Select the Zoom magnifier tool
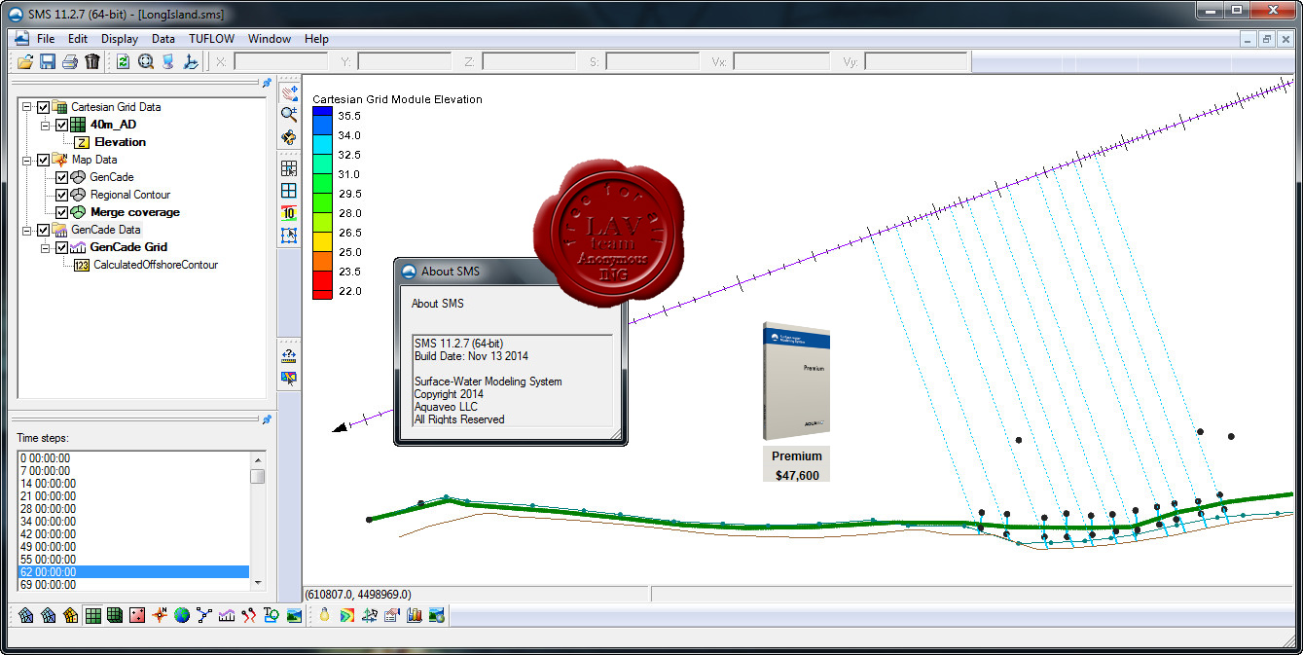1303x655 pixels. [x=289, y=115]
